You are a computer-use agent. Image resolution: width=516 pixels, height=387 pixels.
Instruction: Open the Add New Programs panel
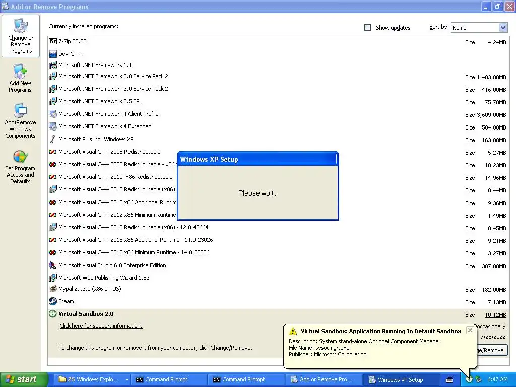click(x=20, y=78)
